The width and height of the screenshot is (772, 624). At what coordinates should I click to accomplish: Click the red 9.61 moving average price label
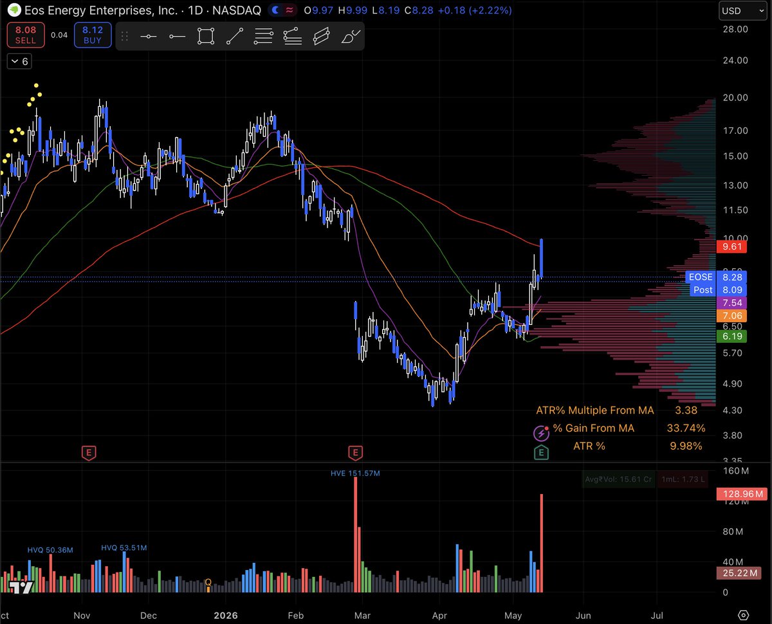pos(731,246)
